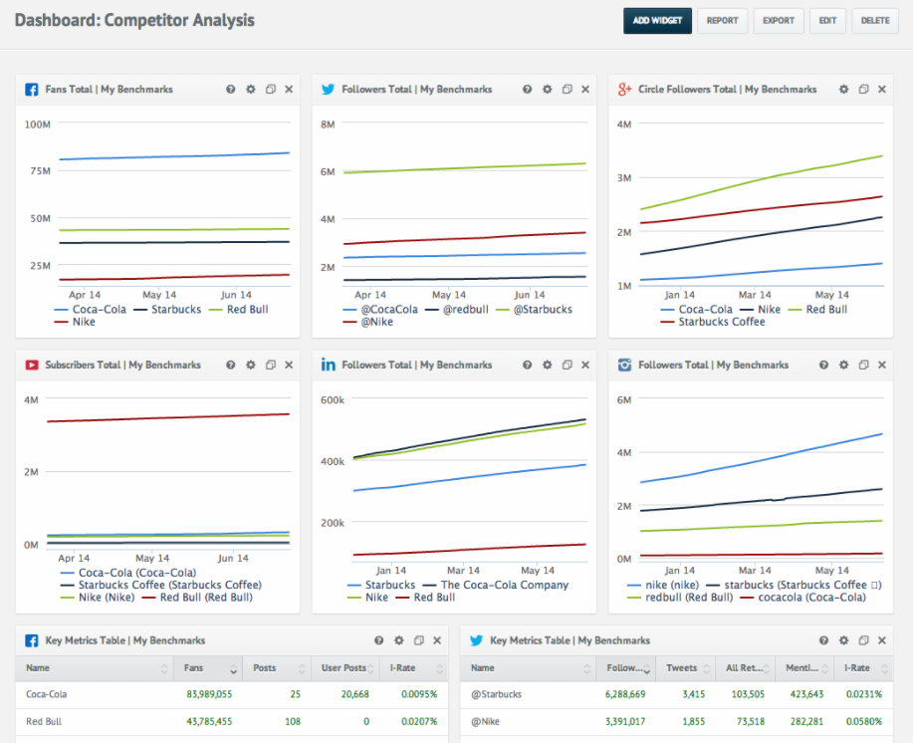
Task: Sort Twitter table by Tweets column
Action: click(686, 668)
